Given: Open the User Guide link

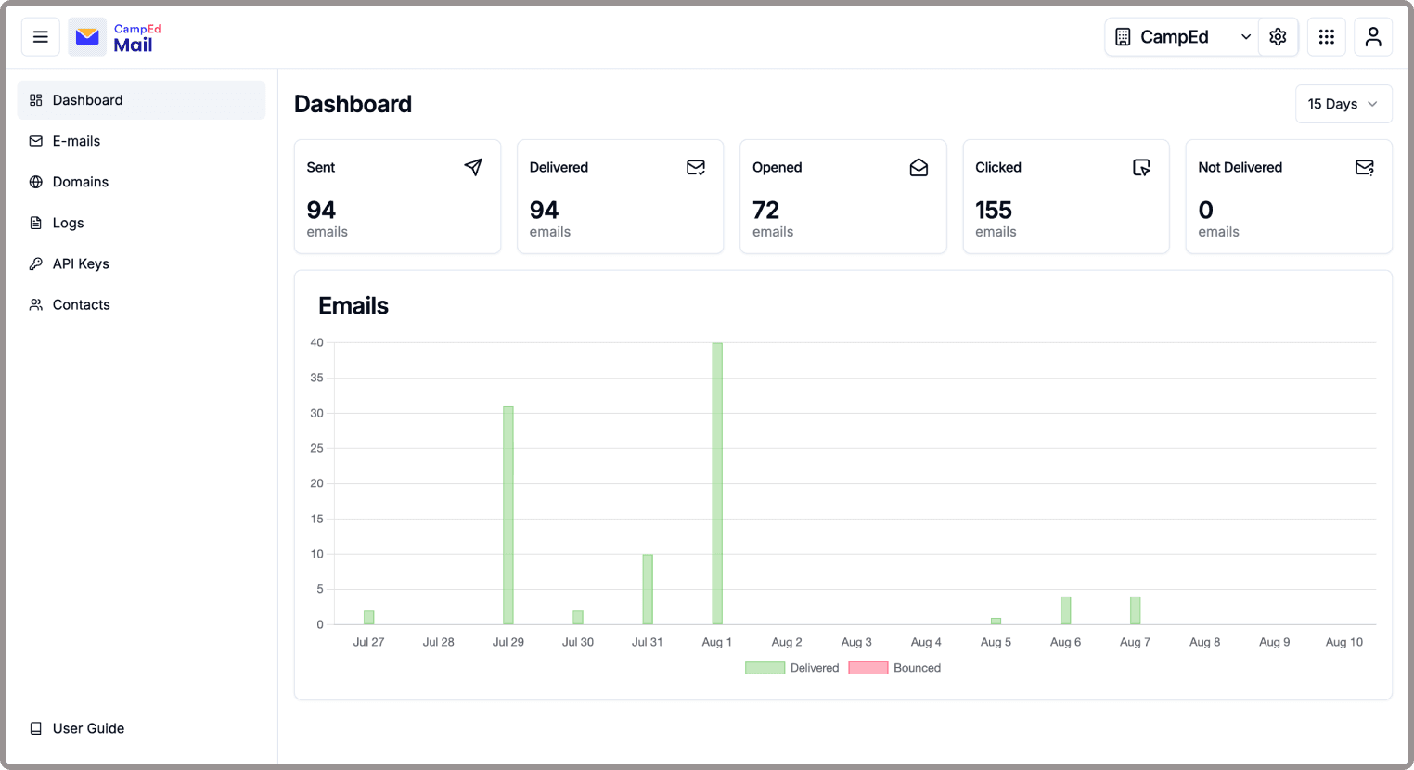Looking at the screenshot, I should point(141,728).
